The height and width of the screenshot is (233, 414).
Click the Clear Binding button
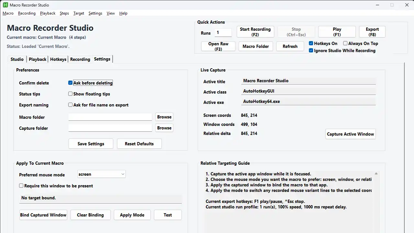(90, 215)
